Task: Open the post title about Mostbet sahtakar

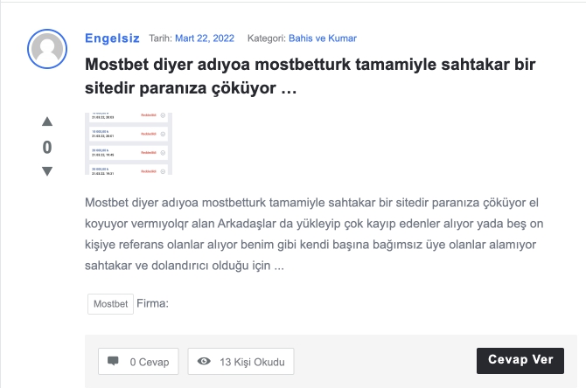Action: point(310,76)
